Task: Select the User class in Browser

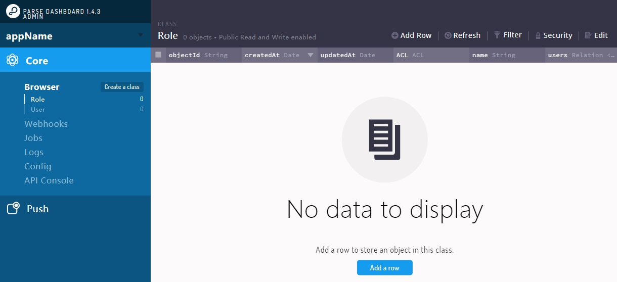Action: pos(38,110)
